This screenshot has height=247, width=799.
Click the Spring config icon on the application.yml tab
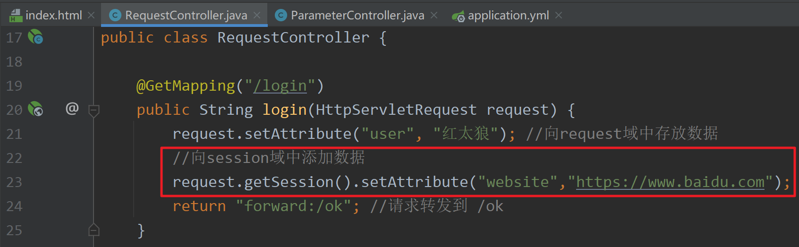(x=458, y=16)
